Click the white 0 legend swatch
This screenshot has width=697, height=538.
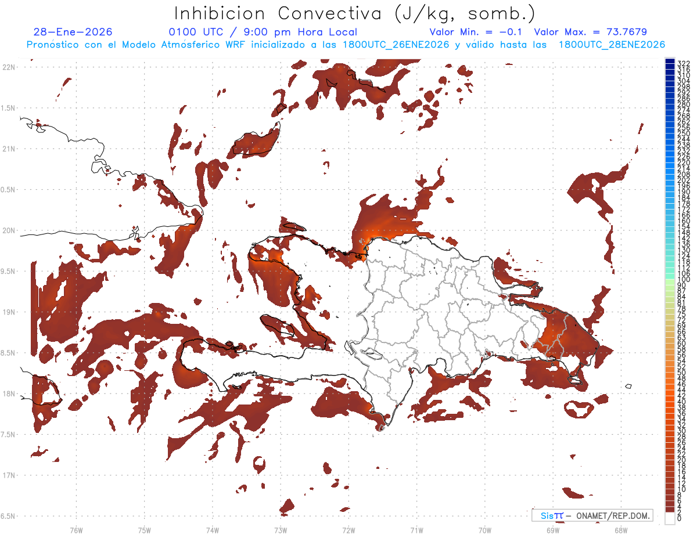tap(670, 518)
